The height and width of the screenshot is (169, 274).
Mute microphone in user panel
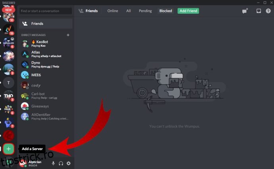pos(53,163)
